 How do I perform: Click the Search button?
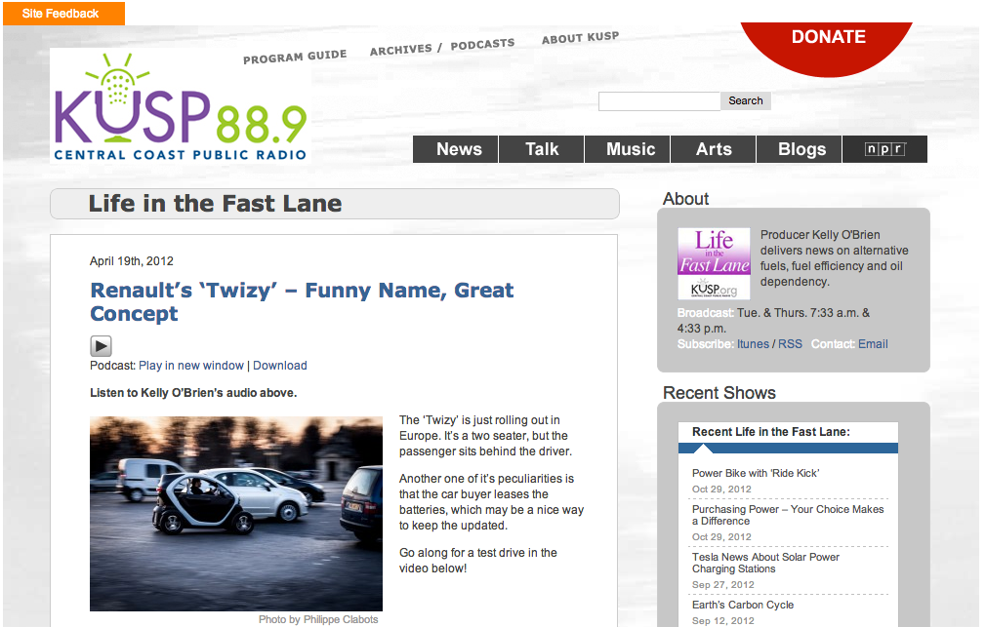coord(746,101)
